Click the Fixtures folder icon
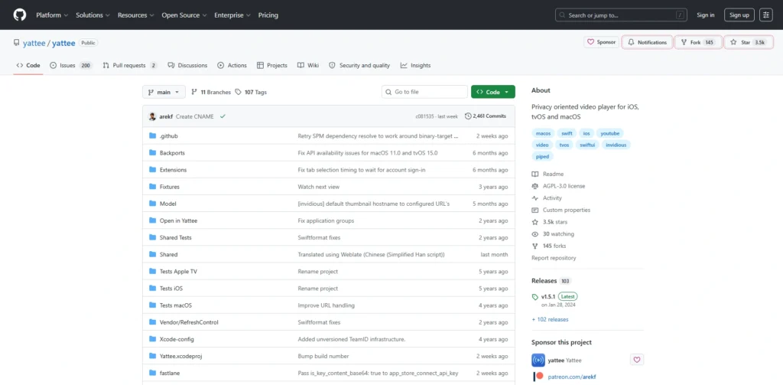 (153, 187)
